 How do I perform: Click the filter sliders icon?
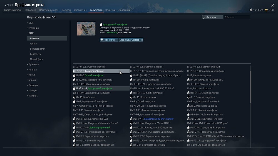pos(204,17)
